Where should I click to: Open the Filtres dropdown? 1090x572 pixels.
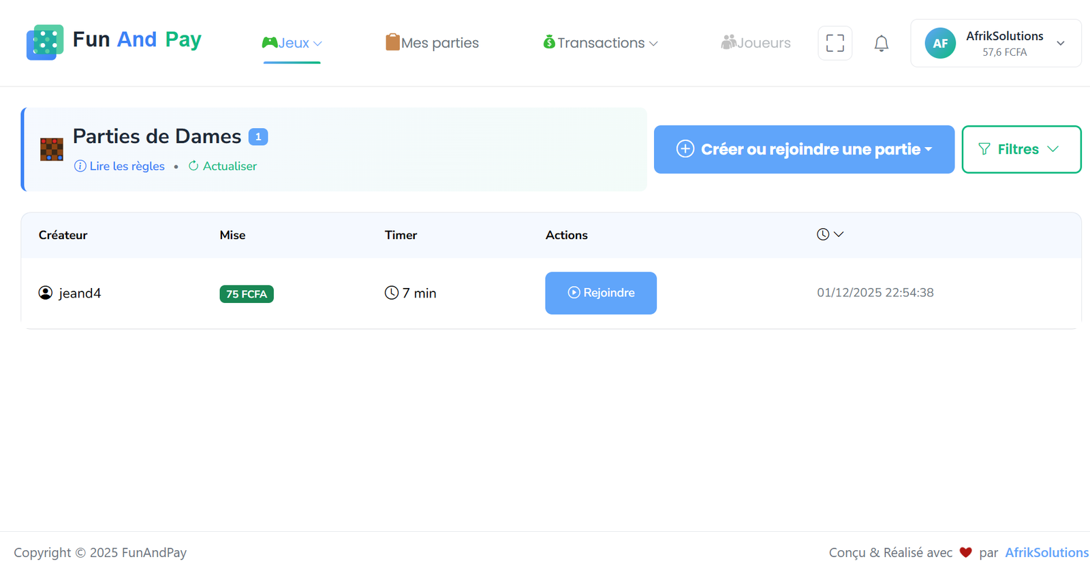click(1021, 149)
